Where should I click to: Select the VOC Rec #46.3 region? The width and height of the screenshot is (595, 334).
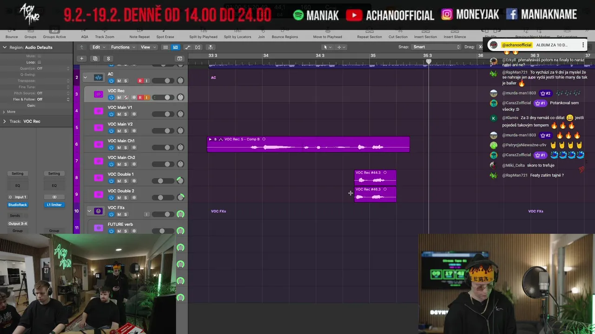pyautogui.click(x=375, y=194)
